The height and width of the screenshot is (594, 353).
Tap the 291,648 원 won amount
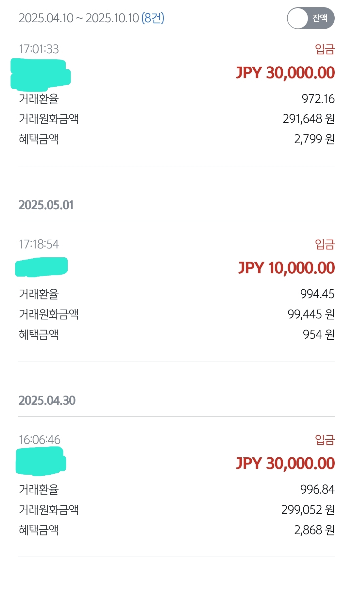(309, 119)
